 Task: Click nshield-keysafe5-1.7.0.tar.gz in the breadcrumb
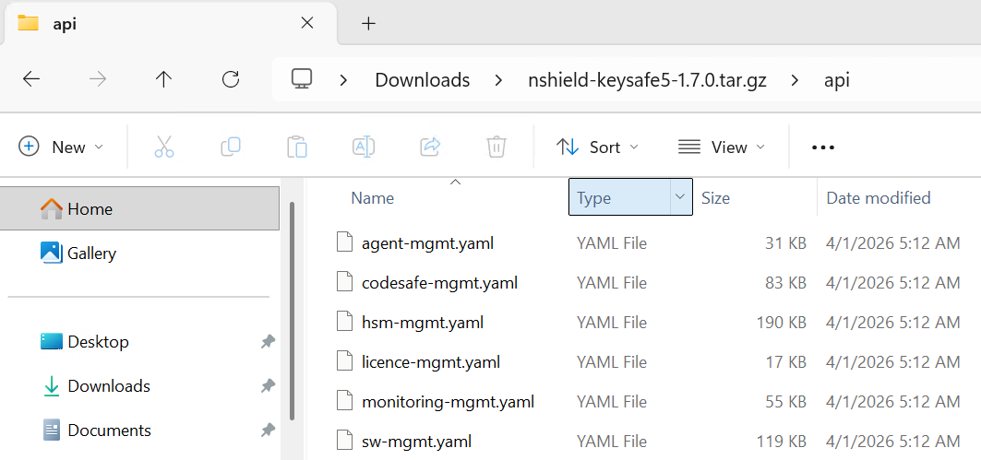pyautogui.click(x=647, y=80)
